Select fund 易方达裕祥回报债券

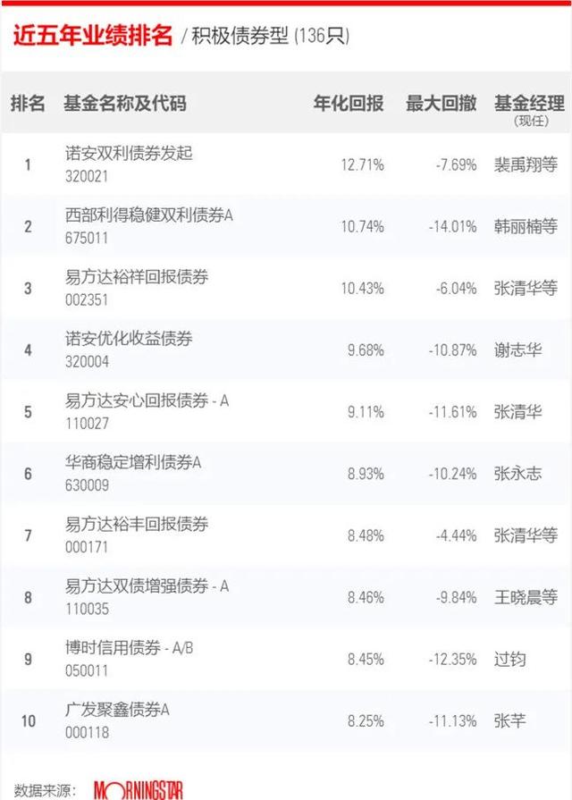[137, 276]
